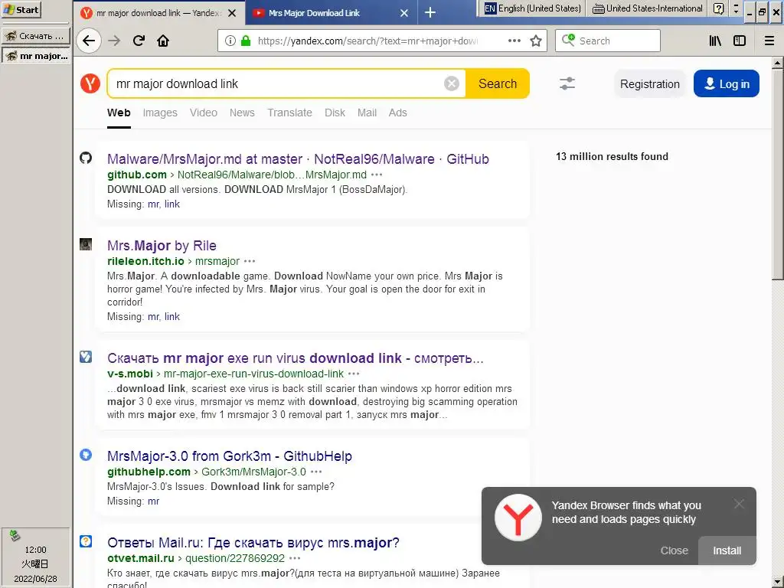Open the Ответы Mail.ru result link
This screenshot has width=784, height=588.
[x=253, y=543]
